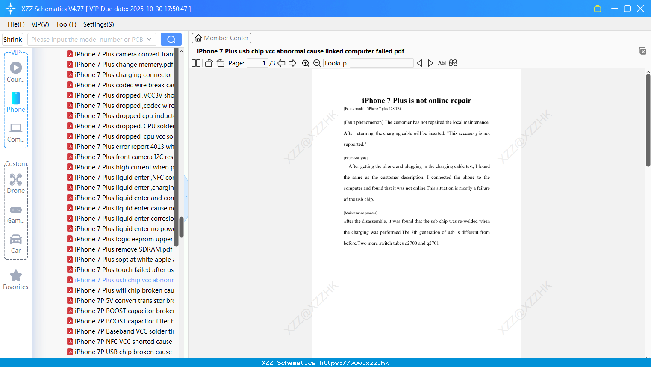651x367 pixels.
Task: Click the red PDF icon beside logic eeprom file
Action: click(x=70, y=239)
